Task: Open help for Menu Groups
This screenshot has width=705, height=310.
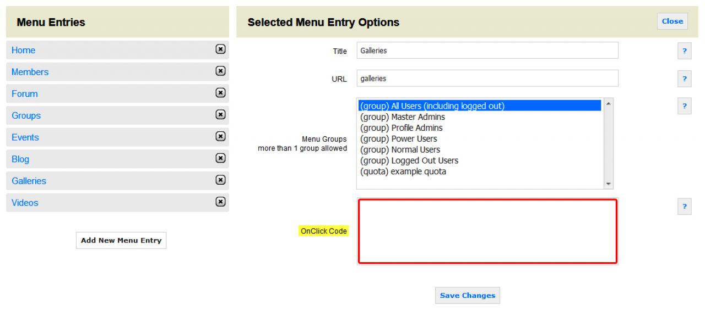Action: [684, 106]
